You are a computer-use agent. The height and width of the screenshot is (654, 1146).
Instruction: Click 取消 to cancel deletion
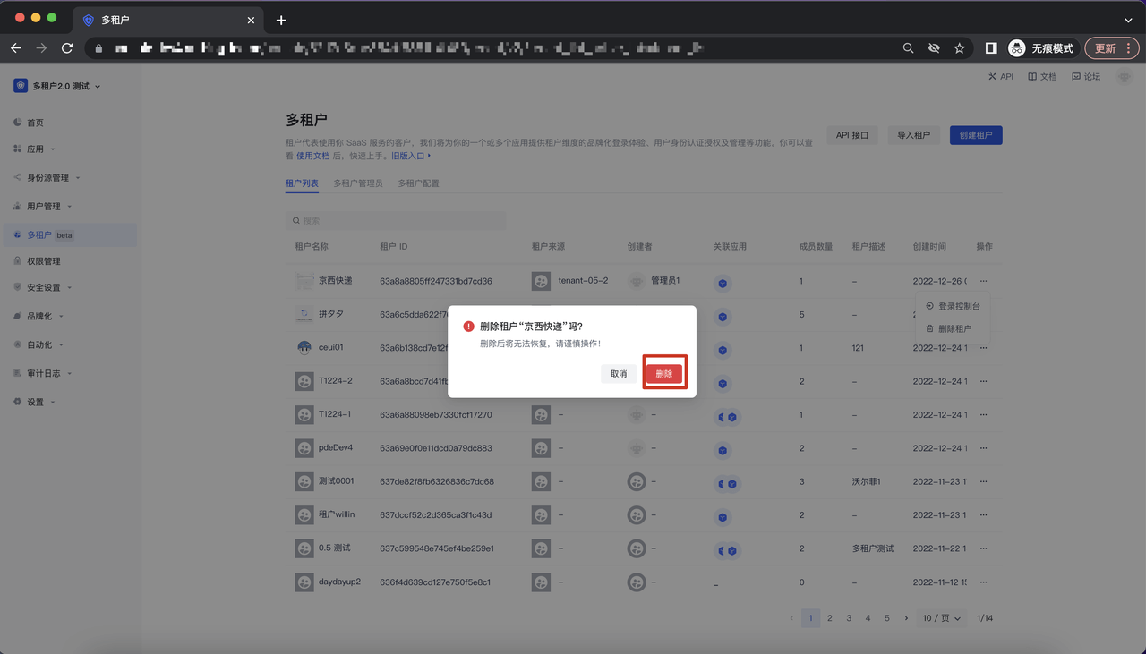coord(619,374)
